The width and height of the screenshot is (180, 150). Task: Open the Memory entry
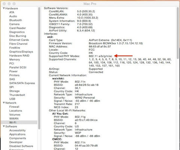pyautogui.click(x=15, y=59)
